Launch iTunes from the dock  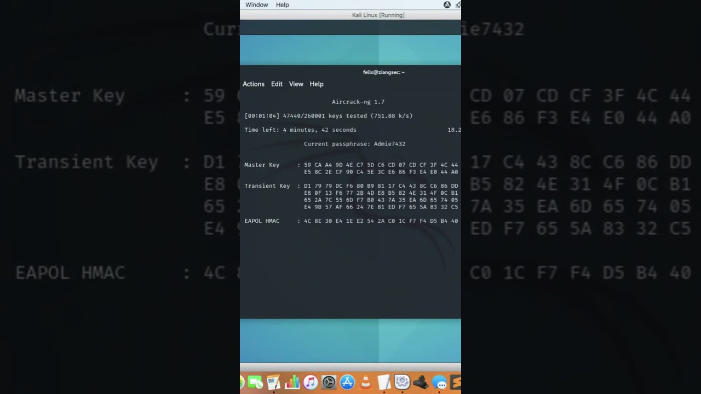[311, 382]
